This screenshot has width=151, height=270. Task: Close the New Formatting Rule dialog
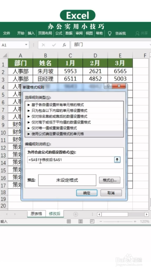coord(119,86)
